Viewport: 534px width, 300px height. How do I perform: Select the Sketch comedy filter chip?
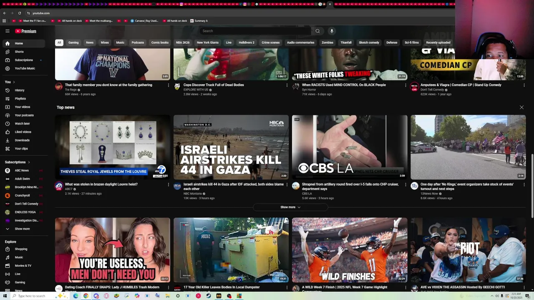point(369,42)
